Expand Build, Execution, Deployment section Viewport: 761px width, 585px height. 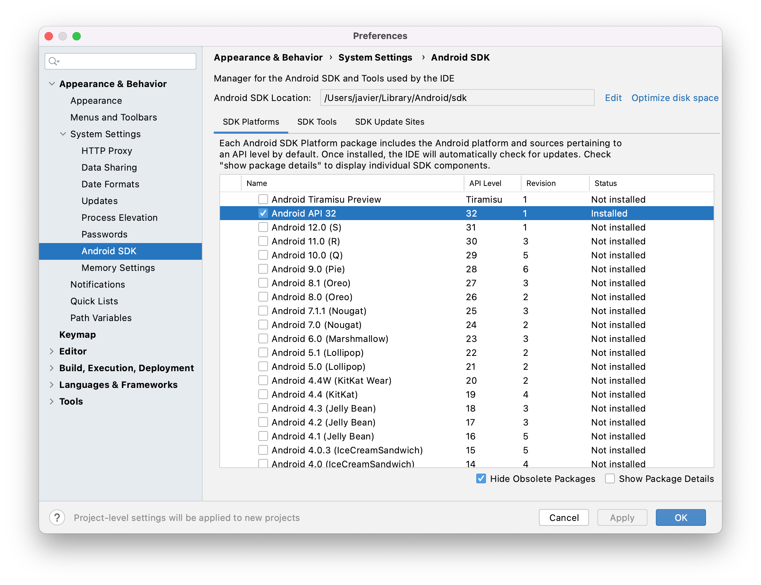tap(52, 368)
